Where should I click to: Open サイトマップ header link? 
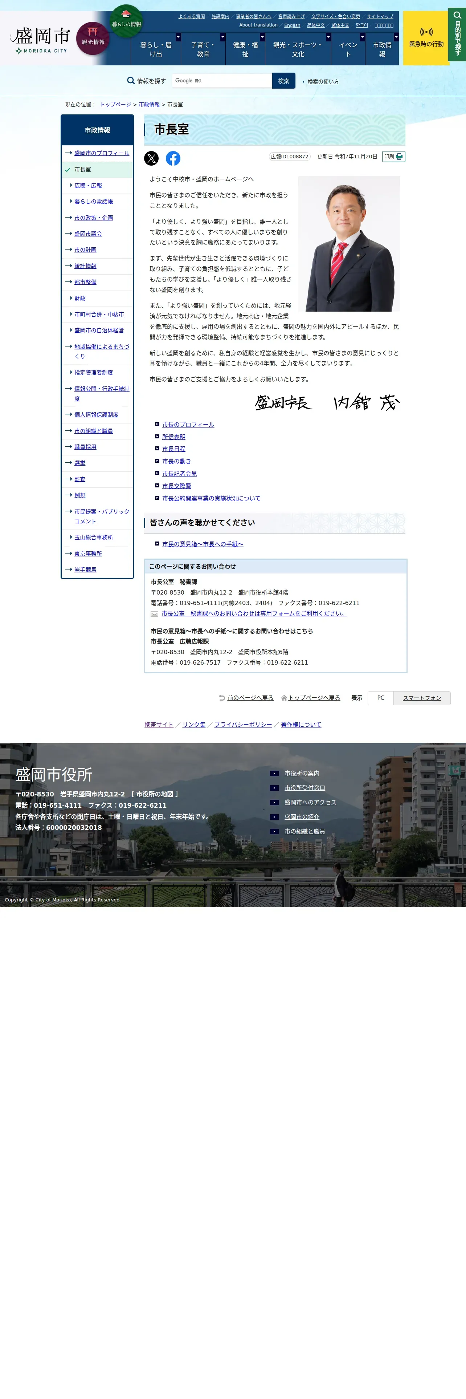(x=380, y=17)
